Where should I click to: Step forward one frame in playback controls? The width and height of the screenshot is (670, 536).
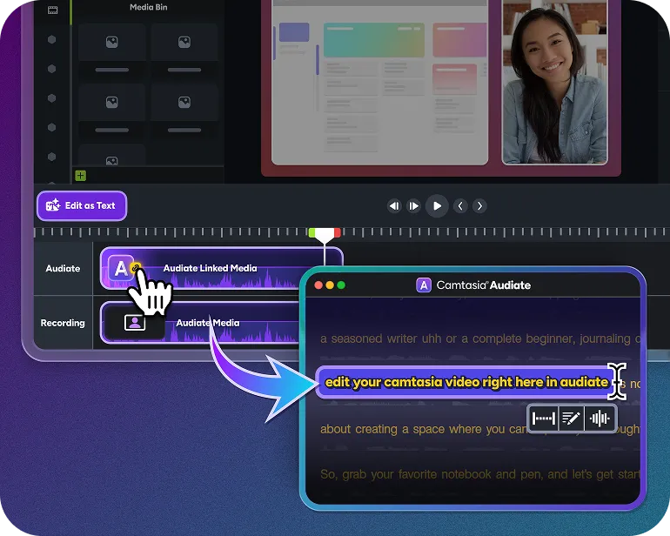[x=413, y=206]
